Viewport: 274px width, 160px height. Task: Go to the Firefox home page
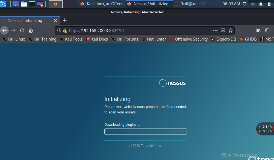point(31,30)
